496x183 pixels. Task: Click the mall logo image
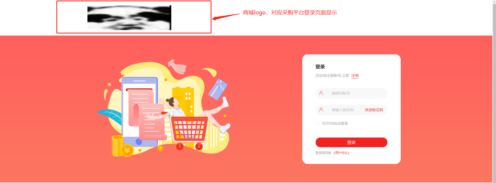[129, 18]
